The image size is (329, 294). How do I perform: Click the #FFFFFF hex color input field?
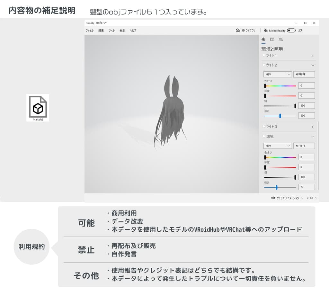tap(304, 74)
